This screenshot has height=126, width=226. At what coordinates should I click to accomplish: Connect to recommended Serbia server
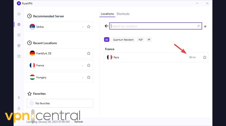(x=60, y=27)
